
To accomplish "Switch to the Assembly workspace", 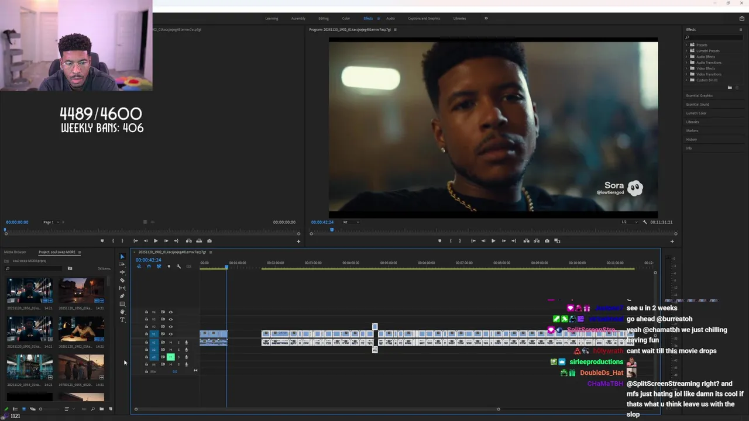I will [x=298, y=18].
